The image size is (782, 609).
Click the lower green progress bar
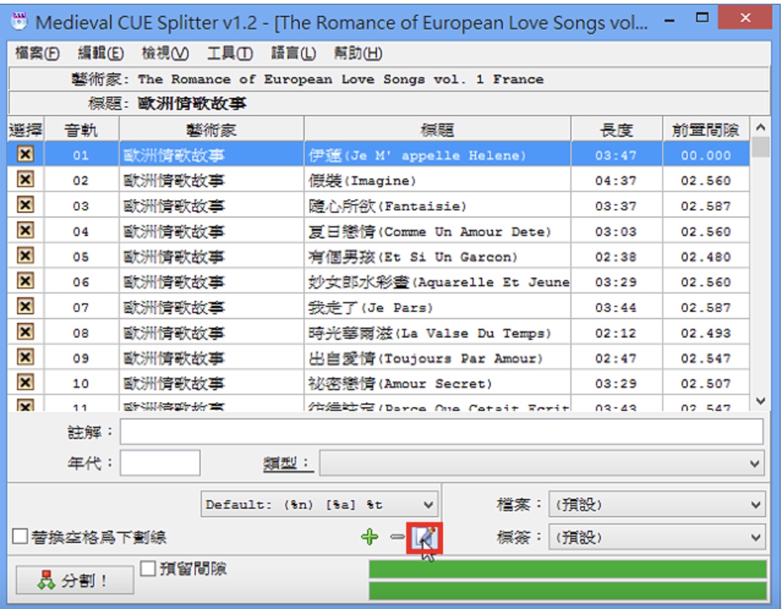568,590
